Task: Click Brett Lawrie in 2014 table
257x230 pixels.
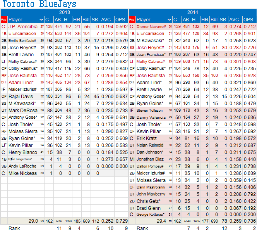Action: click(149, 90)
